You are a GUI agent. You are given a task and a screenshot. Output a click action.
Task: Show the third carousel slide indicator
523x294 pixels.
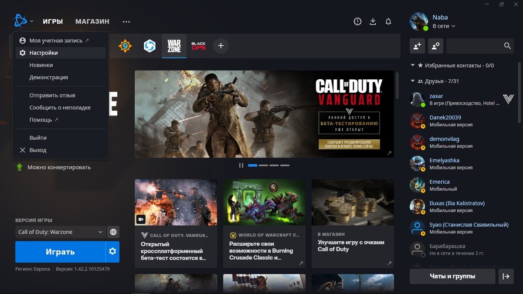[274, 166]
